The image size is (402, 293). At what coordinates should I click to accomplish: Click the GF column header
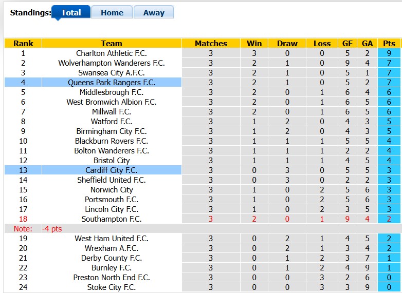[x=347, y=43]
